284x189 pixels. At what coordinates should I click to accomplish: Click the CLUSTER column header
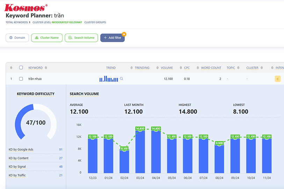click(x=252, y=68)
